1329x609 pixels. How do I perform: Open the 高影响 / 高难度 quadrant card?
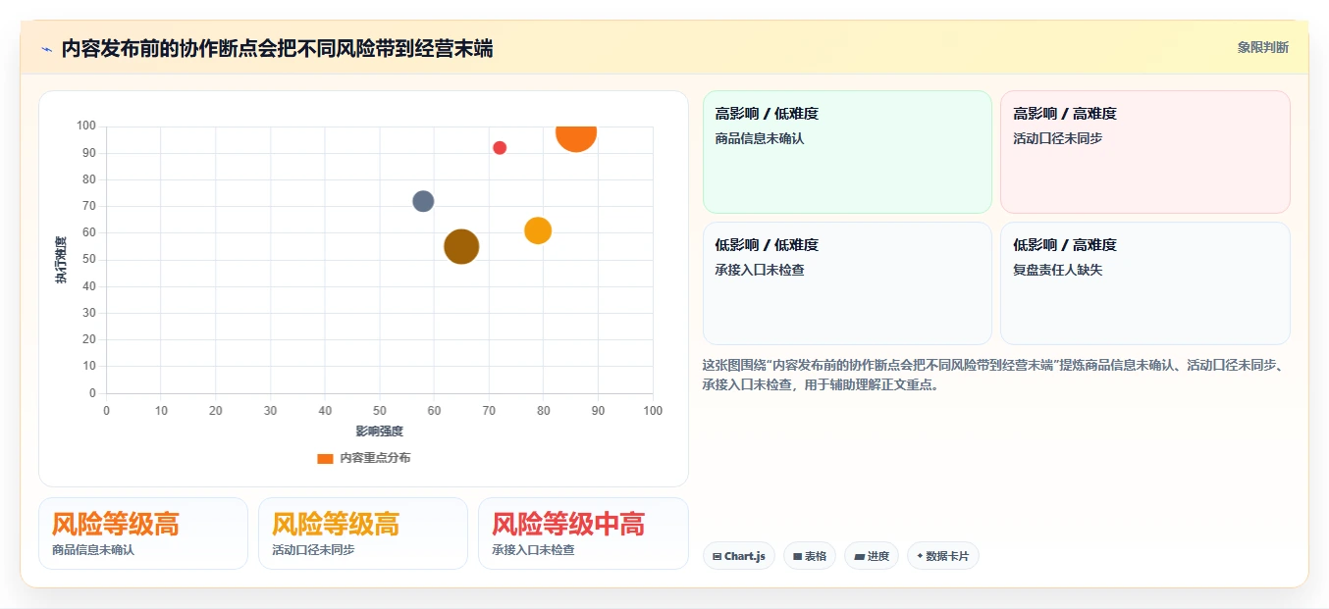[1144, 152]
